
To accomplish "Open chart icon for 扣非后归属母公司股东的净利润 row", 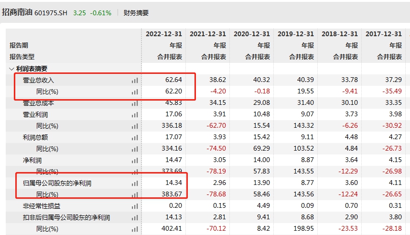I will pos(135,218).
